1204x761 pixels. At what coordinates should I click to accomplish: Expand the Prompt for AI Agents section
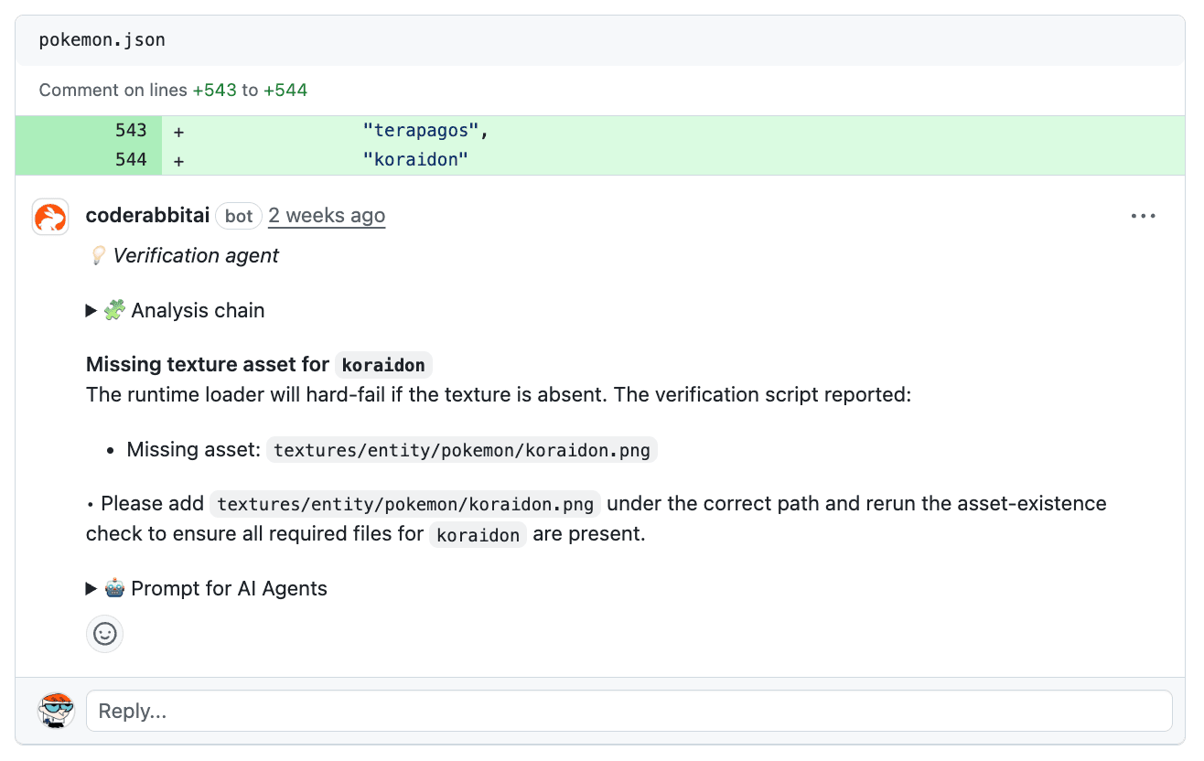[x=90, y=588]
